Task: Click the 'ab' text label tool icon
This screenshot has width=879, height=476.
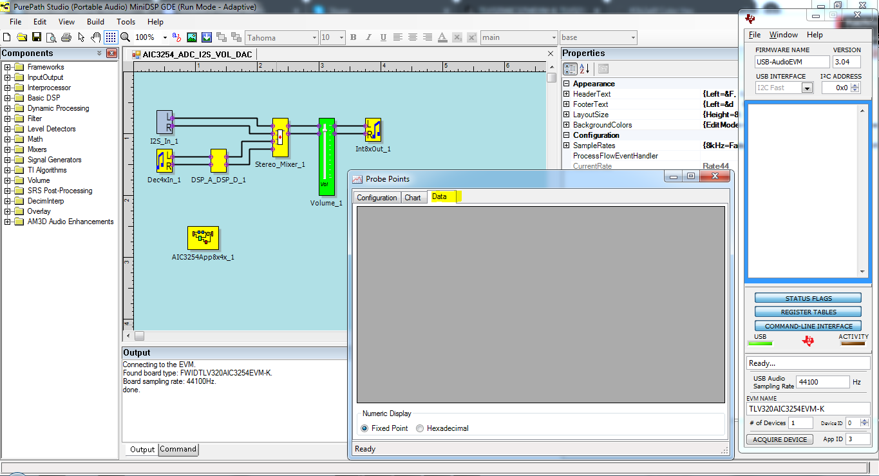Action: (x=176, y=37)
